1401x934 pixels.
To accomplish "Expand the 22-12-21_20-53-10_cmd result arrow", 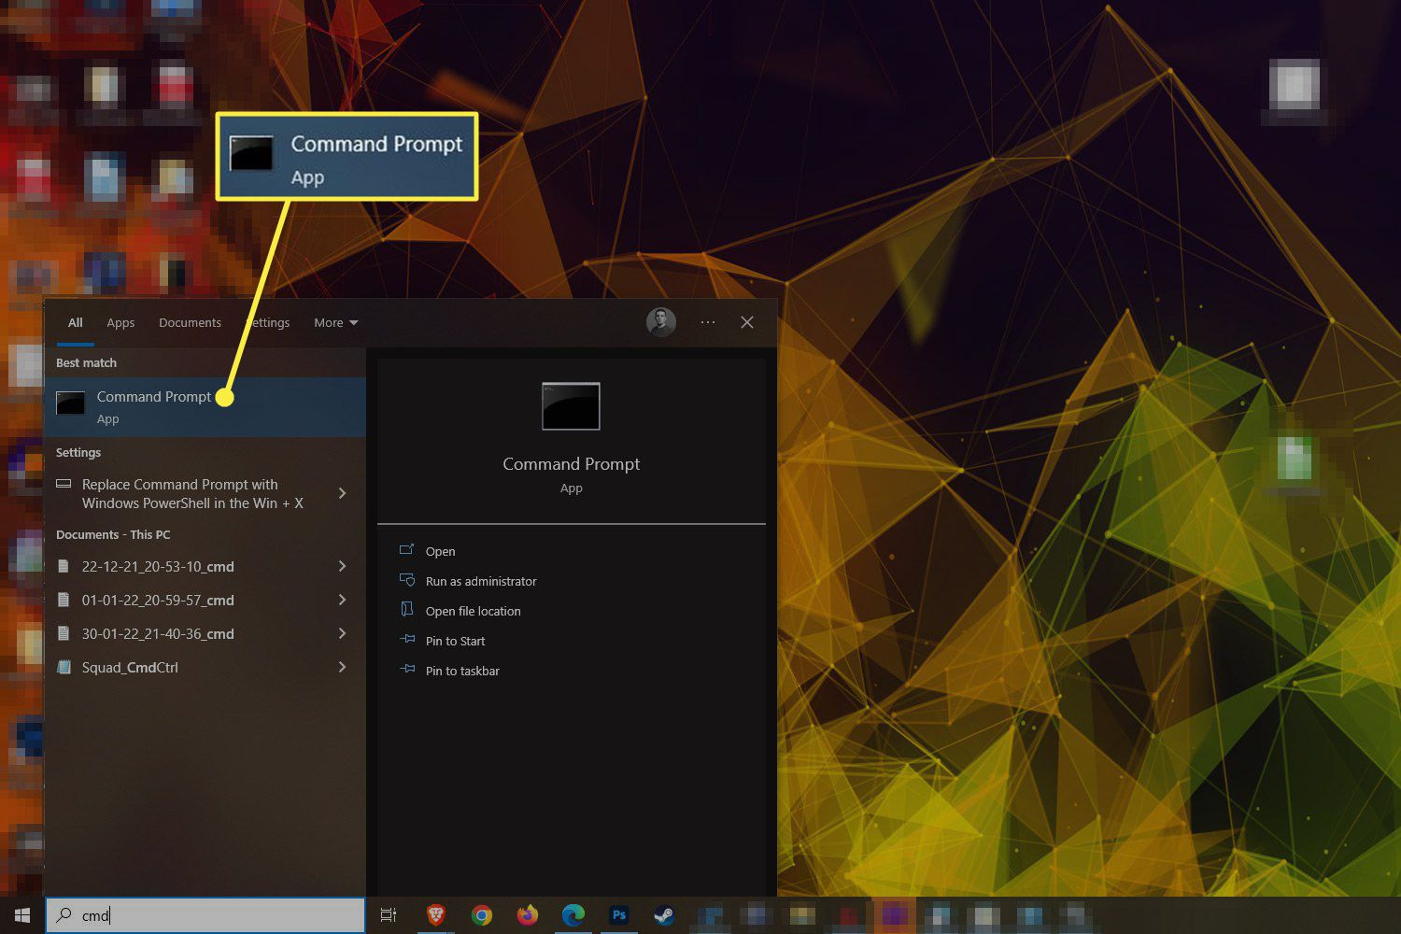I will tap(342, 566).
